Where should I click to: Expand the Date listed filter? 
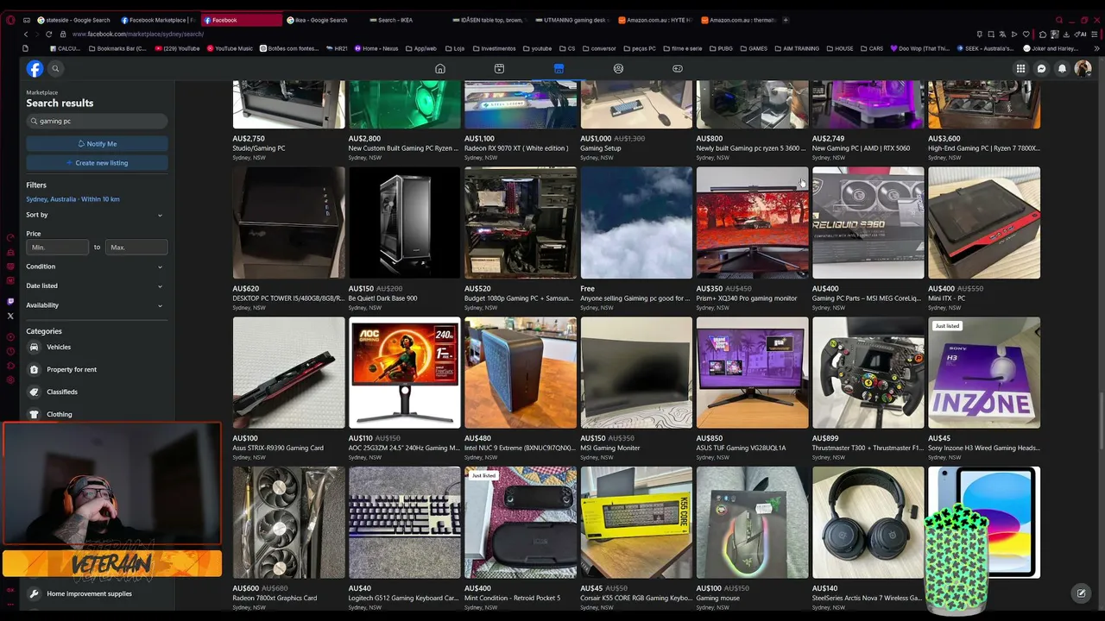[95, 285]
